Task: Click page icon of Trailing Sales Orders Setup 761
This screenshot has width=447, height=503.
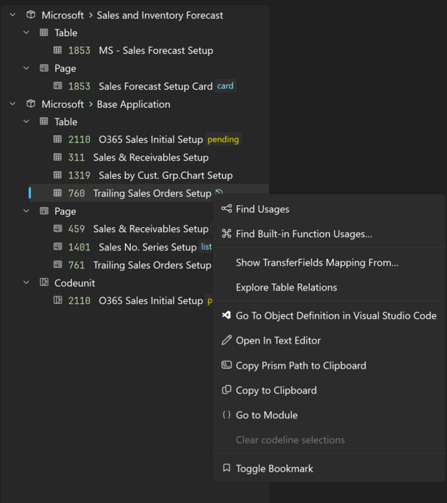Action: coord(57,264)
